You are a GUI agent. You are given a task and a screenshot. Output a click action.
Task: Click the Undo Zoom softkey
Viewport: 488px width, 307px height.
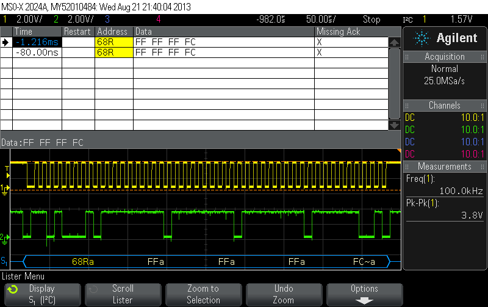pos(284,294)
